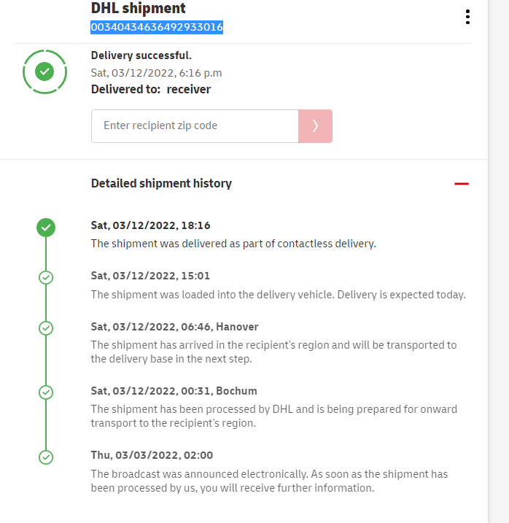Click the Delivery successful status text

pos(141,55)
